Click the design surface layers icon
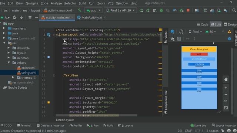237x133 pixels. pyautogui.click(x=172, y=32)
